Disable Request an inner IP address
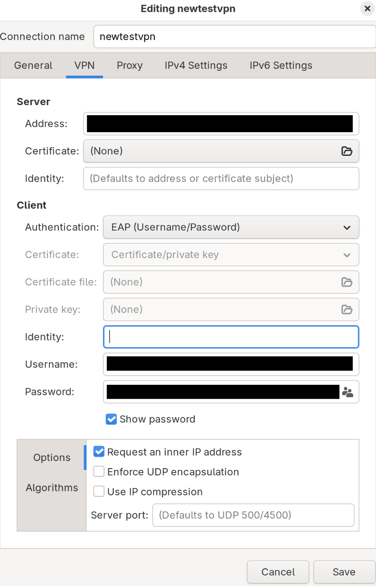Image resolution: width=376 pixels, height=586 pixels. (99, 452)
